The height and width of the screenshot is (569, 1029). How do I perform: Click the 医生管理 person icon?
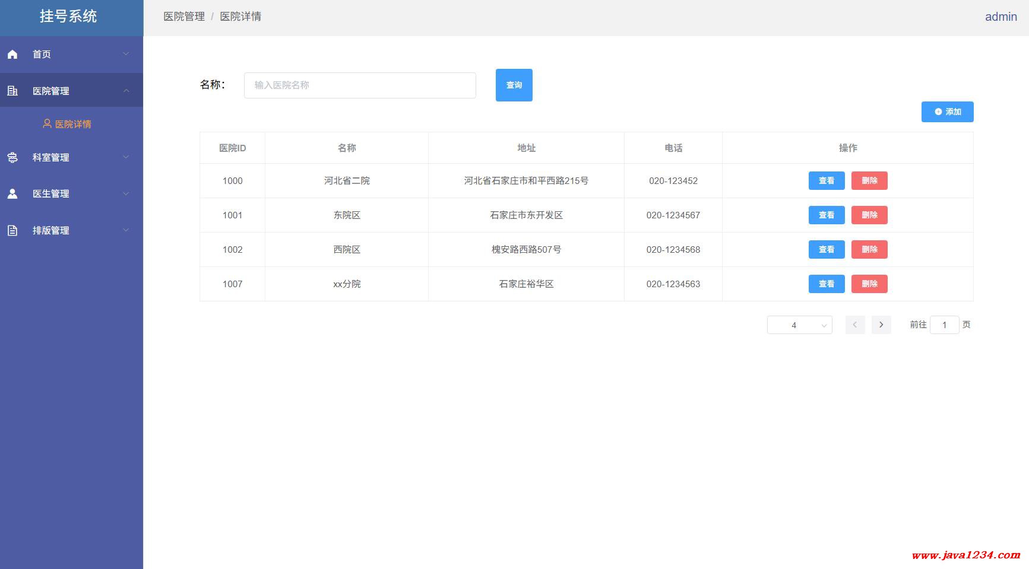(x=12, y=194)
